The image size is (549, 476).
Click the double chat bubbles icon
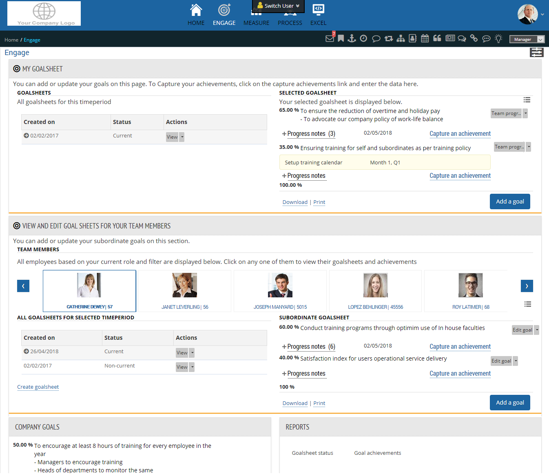[462, 39]
